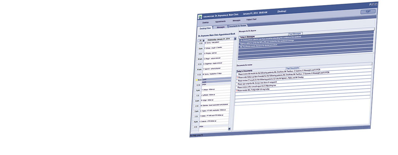Image resolution: width=398 pixels, height=155 pixels.
Task: Select the 4:30 OPEN appointment slot
Action: (x=215, y=126)
